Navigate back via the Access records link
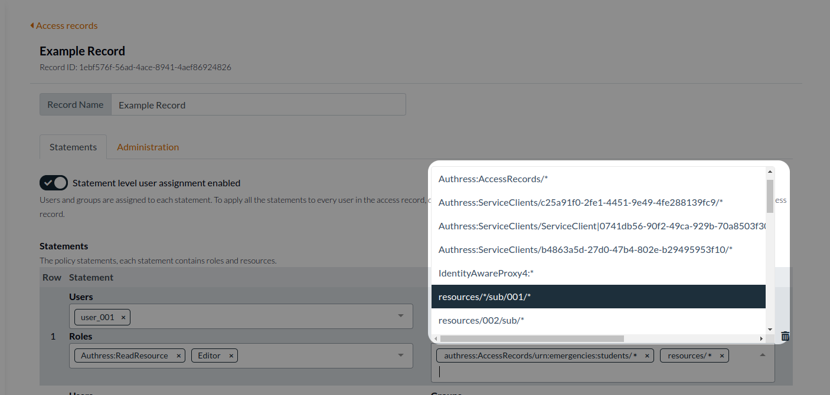The width and height of the screenshot is (830, 395). pyautogui.click(x=66, y=25)
